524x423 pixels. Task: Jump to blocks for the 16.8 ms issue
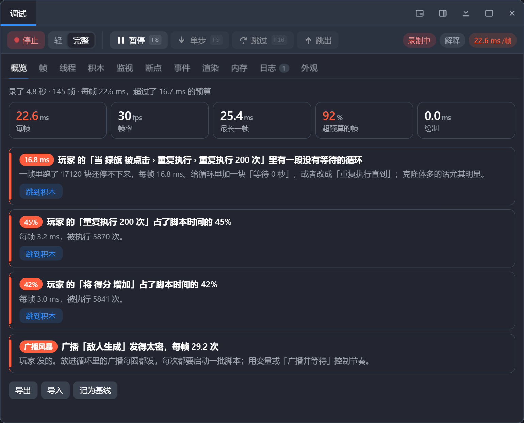point(41,191)
